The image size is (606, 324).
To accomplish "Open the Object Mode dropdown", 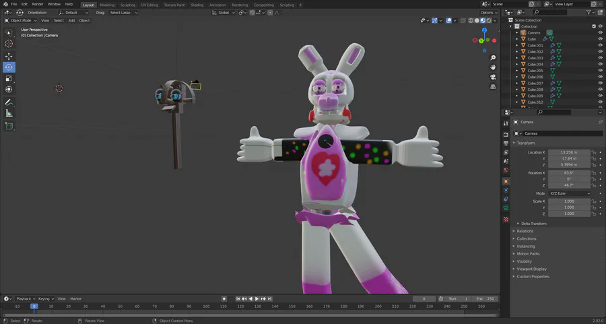I will [20, 20].
